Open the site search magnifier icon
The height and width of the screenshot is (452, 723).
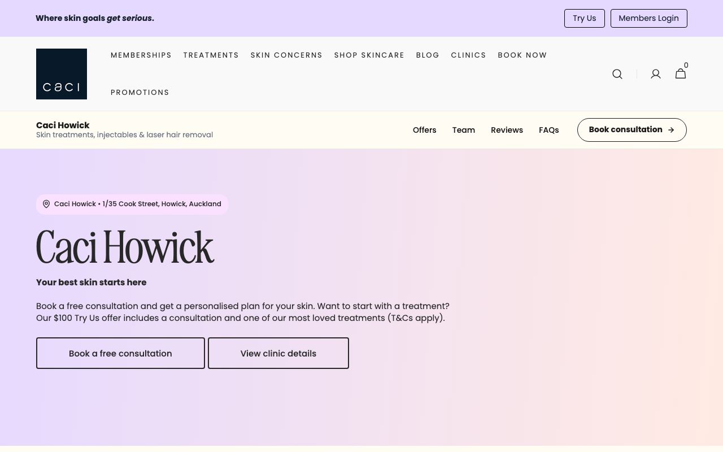click(x=617, y=74)
